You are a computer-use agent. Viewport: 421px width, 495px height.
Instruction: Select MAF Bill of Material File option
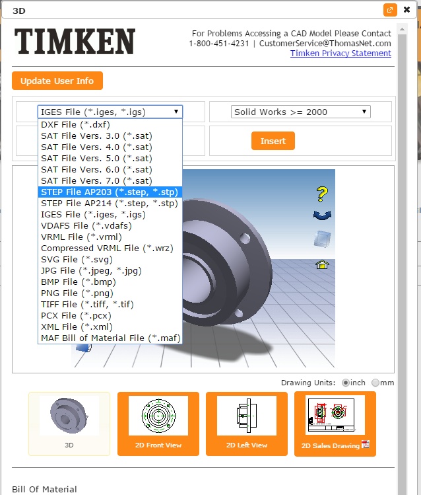pyautogui.click(x=110, y=338)
